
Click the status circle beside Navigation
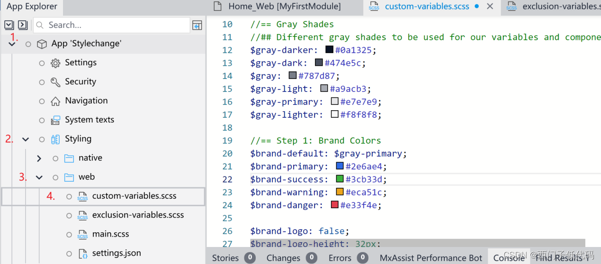pos(42,101)
